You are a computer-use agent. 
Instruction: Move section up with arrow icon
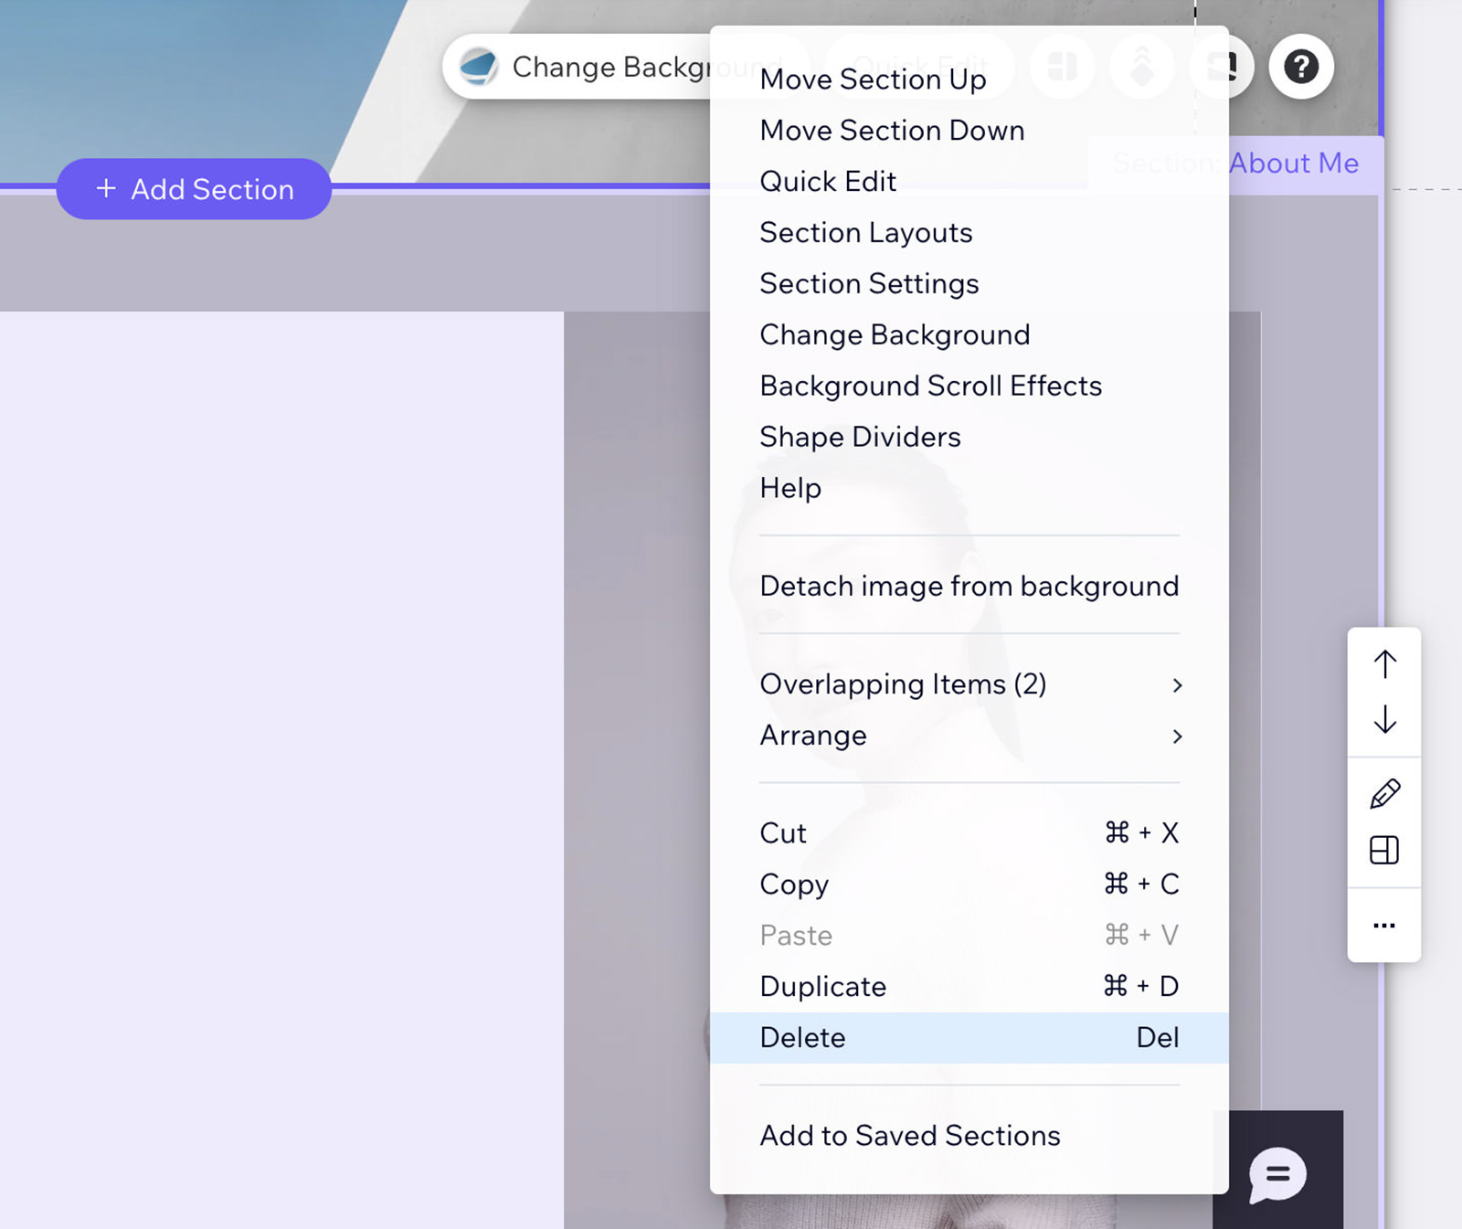tap(1384, 664)
